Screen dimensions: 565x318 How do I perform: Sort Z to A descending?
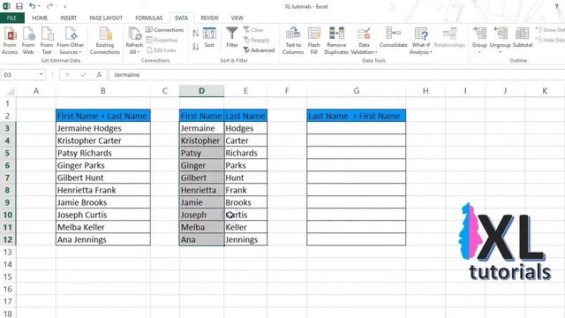pyautogui.click(x=196, y=46)
